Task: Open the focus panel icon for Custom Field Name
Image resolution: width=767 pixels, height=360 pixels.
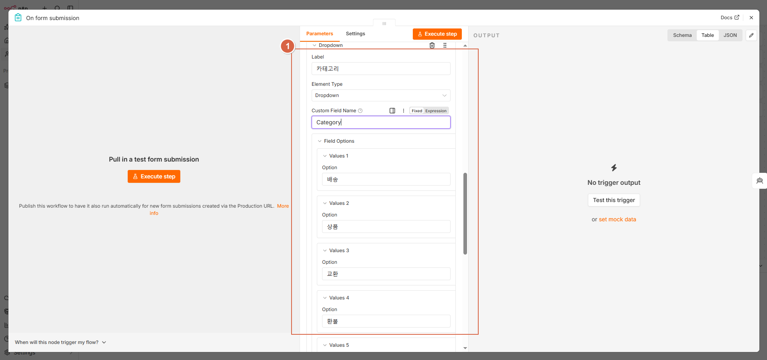Action: click(x=392, y=111)
